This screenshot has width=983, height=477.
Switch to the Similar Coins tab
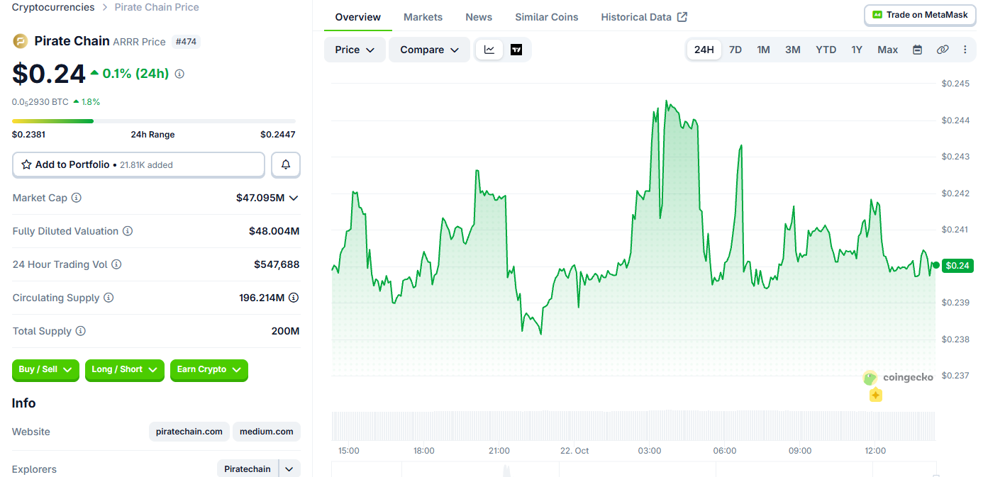546,17
